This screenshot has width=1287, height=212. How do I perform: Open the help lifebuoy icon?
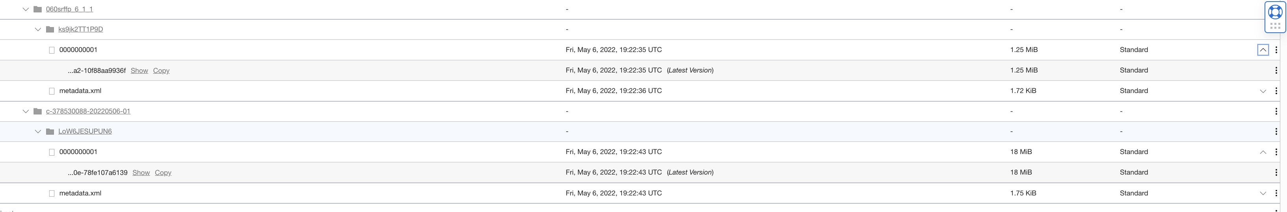(x=1275, y=11)
